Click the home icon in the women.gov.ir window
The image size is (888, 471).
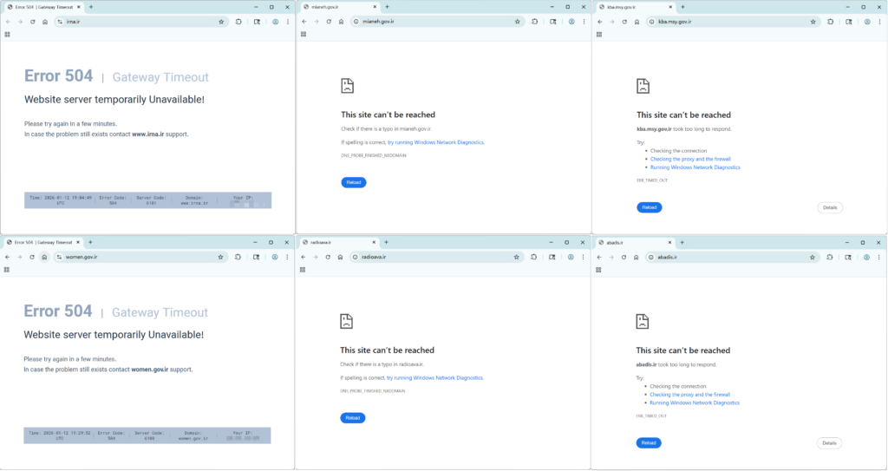[x=44, y=257]
